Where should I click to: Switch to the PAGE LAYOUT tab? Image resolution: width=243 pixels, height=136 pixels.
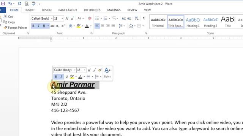tap(68, 10)
